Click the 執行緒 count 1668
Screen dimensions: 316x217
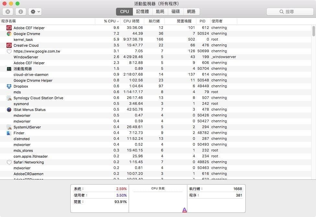pyautogui.click(x=238, y=189)
